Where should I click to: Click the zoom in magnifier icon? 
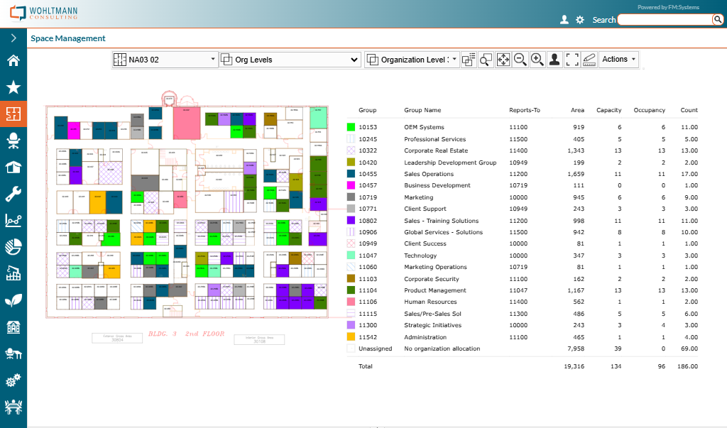[x=537, y=60]
